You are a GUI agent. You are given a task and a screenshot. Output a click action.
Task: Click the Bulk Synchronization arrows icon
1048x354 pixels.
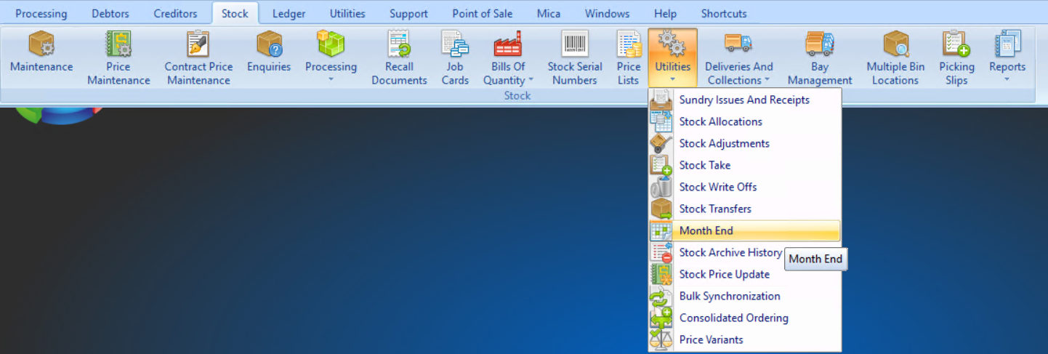[661, 297]
